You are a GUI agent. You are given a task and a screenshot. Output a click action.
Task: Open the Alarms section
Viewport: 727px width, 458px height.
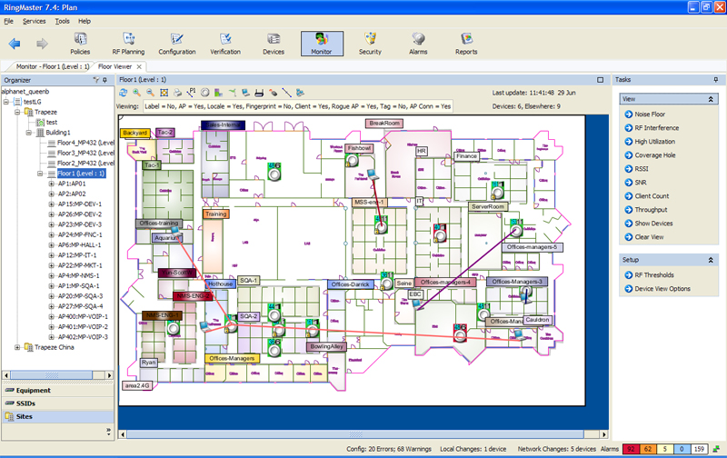(x=418, y=44)
